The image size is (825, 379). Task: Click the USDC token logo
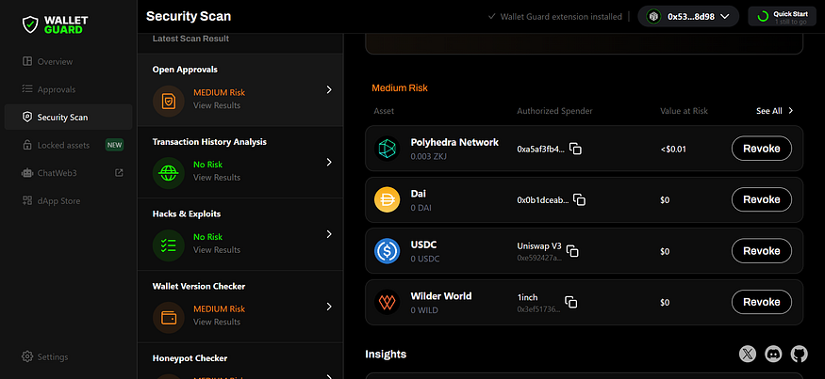tap(388, 251)
